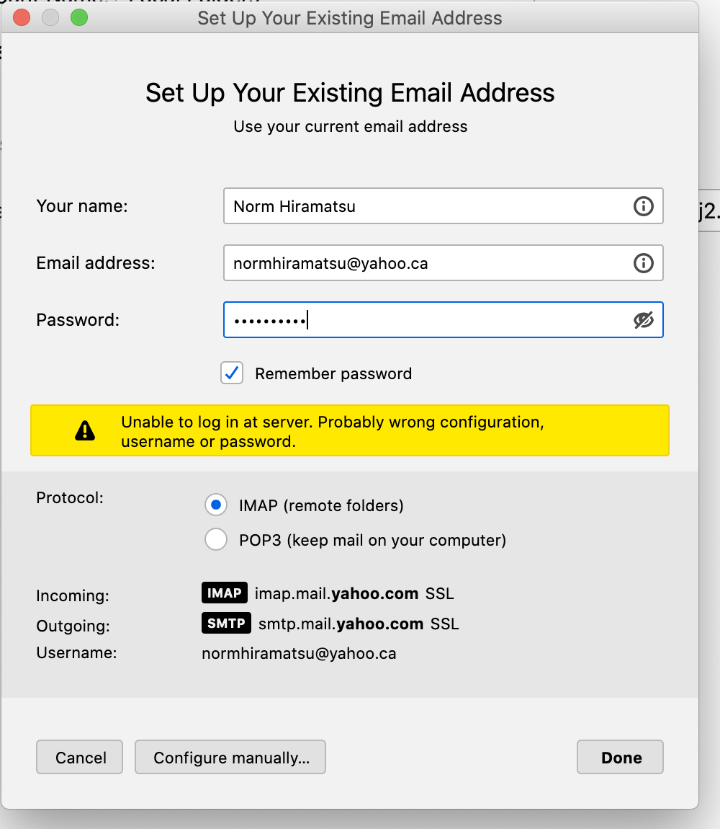
Task: Select IMAP (remote folders) radio button
Action: click(x=216, y=505)
